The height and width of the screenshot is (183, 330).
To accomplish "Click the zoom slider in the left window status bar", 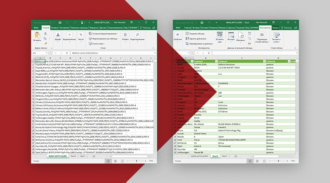I will point(137,161).
